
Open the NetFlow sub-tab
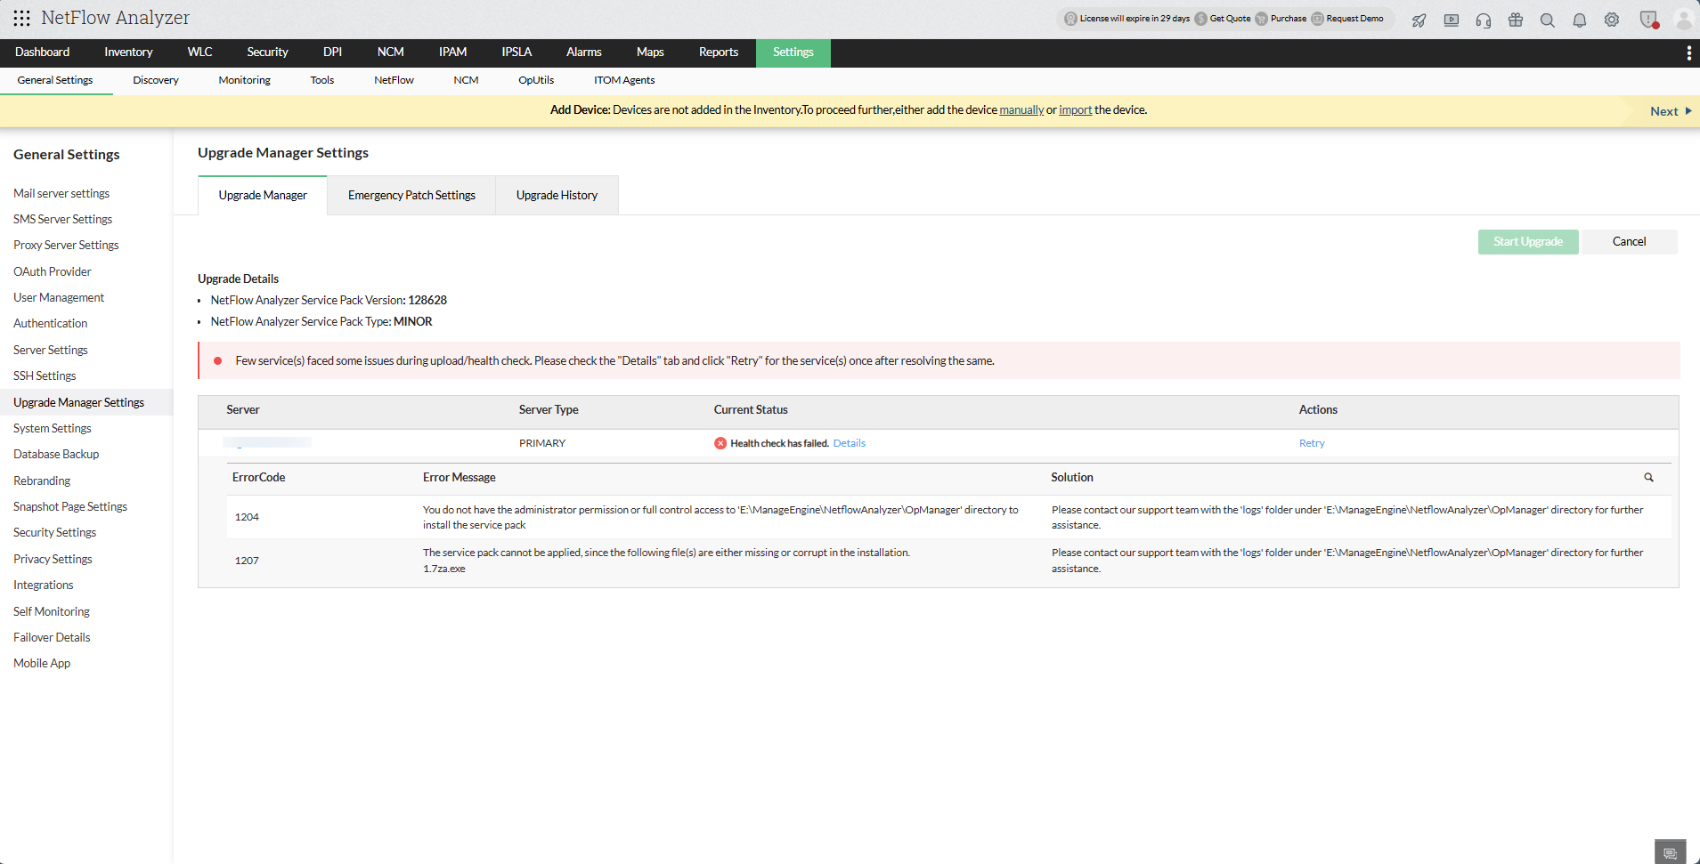tap(394, 80)
